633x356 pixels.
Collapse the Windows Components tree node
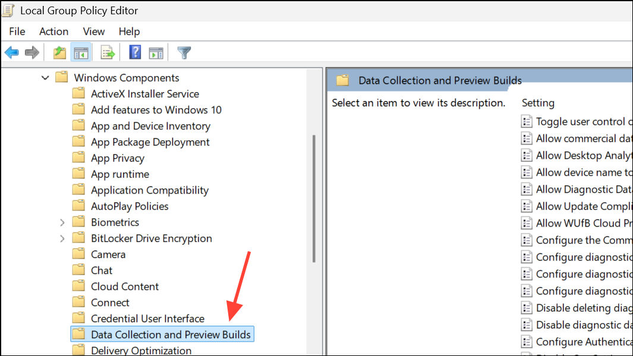(45, 77)
